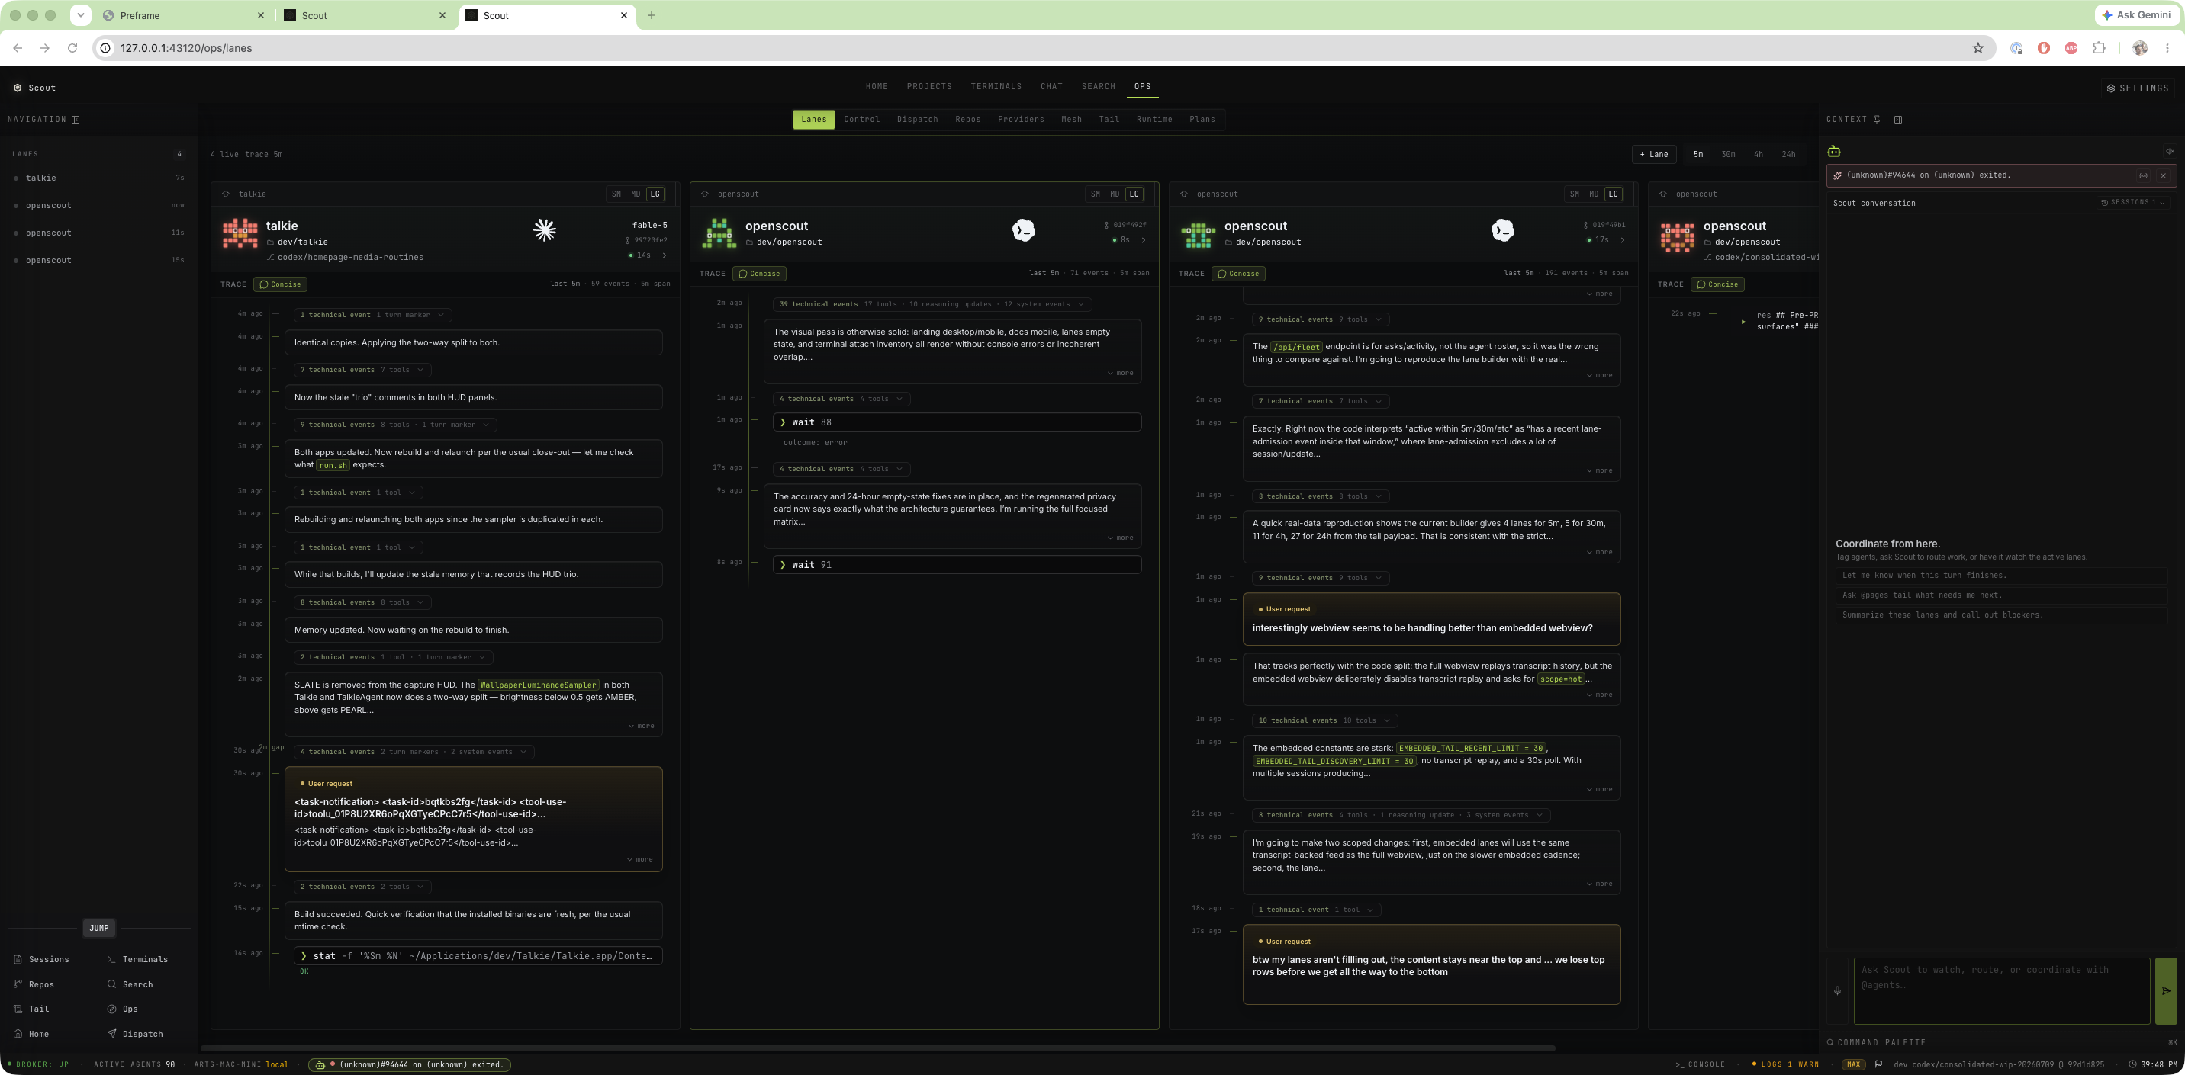Go to the Projects top nav
The width and height of the screenshot is (2185, 1075).
pyautogui.click(x=930, y=86)
